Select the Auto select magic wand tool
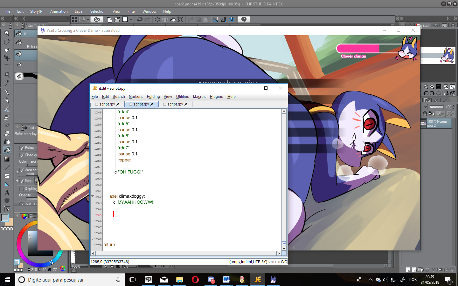Image resolution: width=458 pixels, height=286 pixels. tap(7, 74)
